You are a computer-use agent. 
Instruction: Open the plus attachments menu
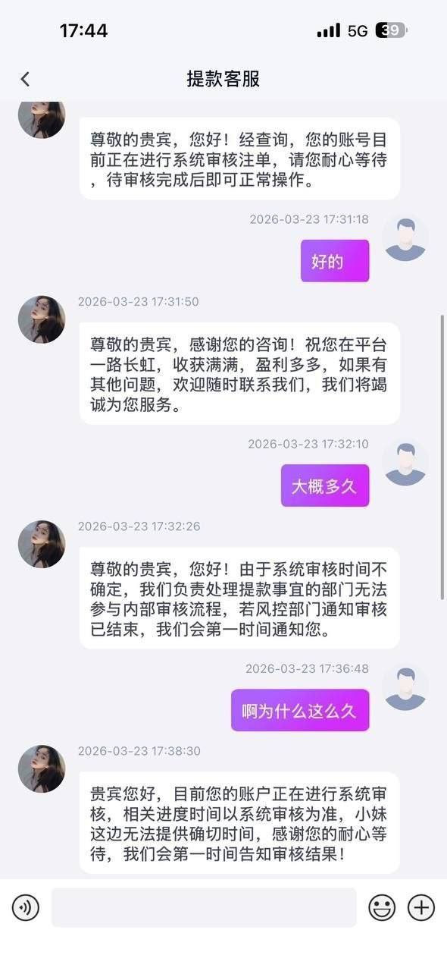click(421, 907)
